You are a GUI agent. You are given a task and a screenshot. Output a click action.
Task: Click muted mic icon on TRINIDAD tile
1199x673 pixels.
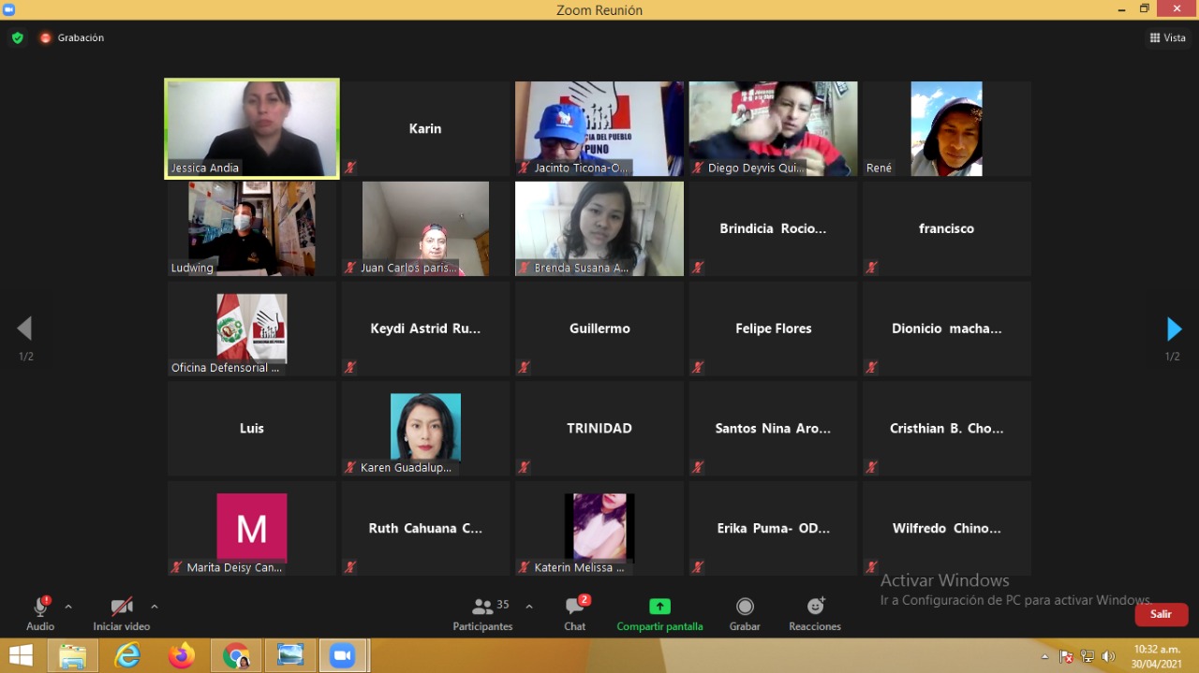coord(524,467)
